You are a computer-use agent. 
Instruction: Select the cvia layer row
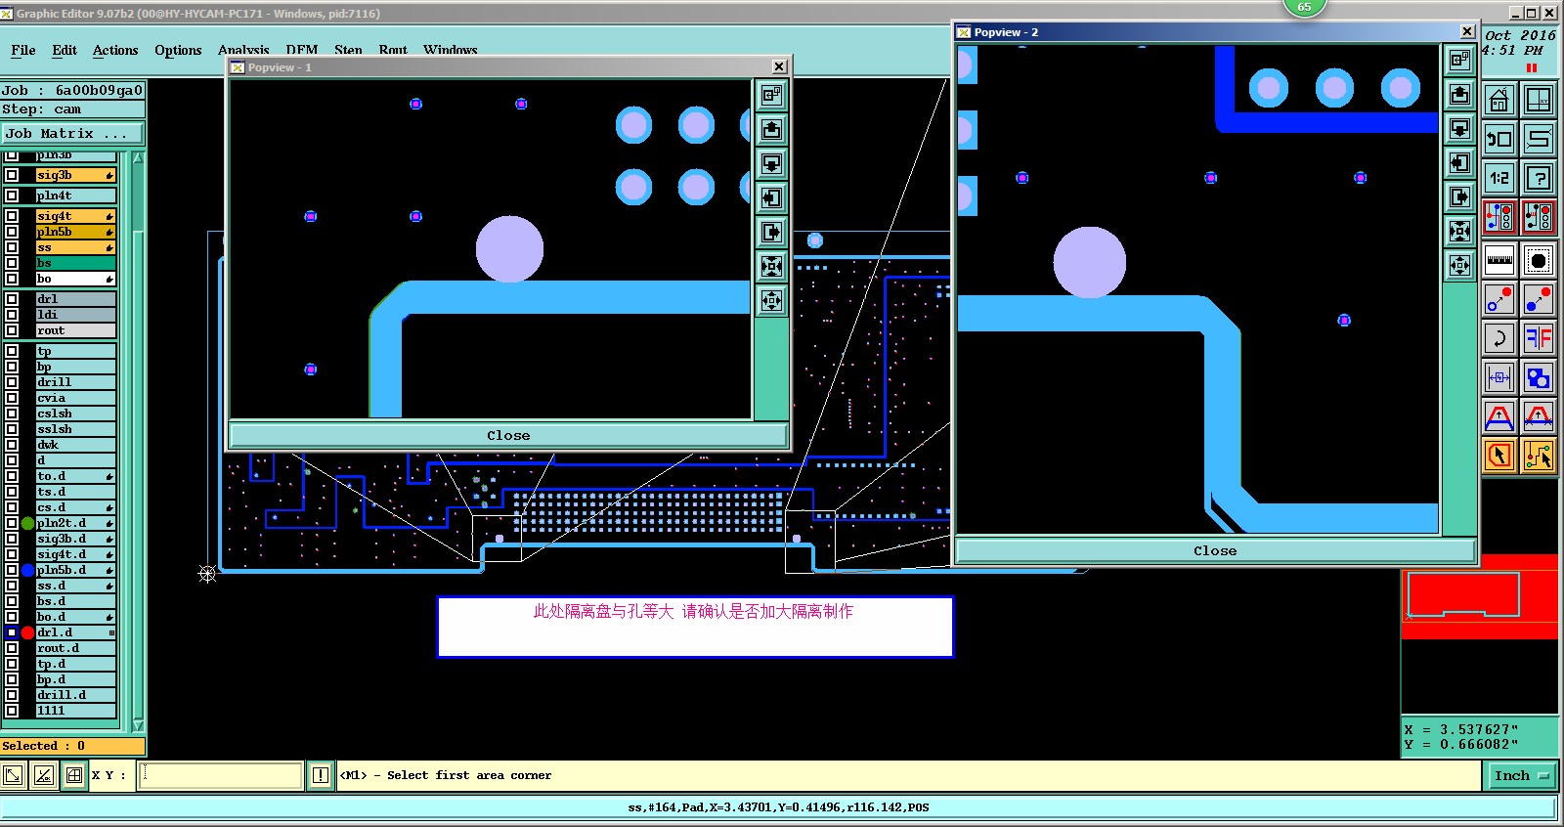click(x=75, y=398)
